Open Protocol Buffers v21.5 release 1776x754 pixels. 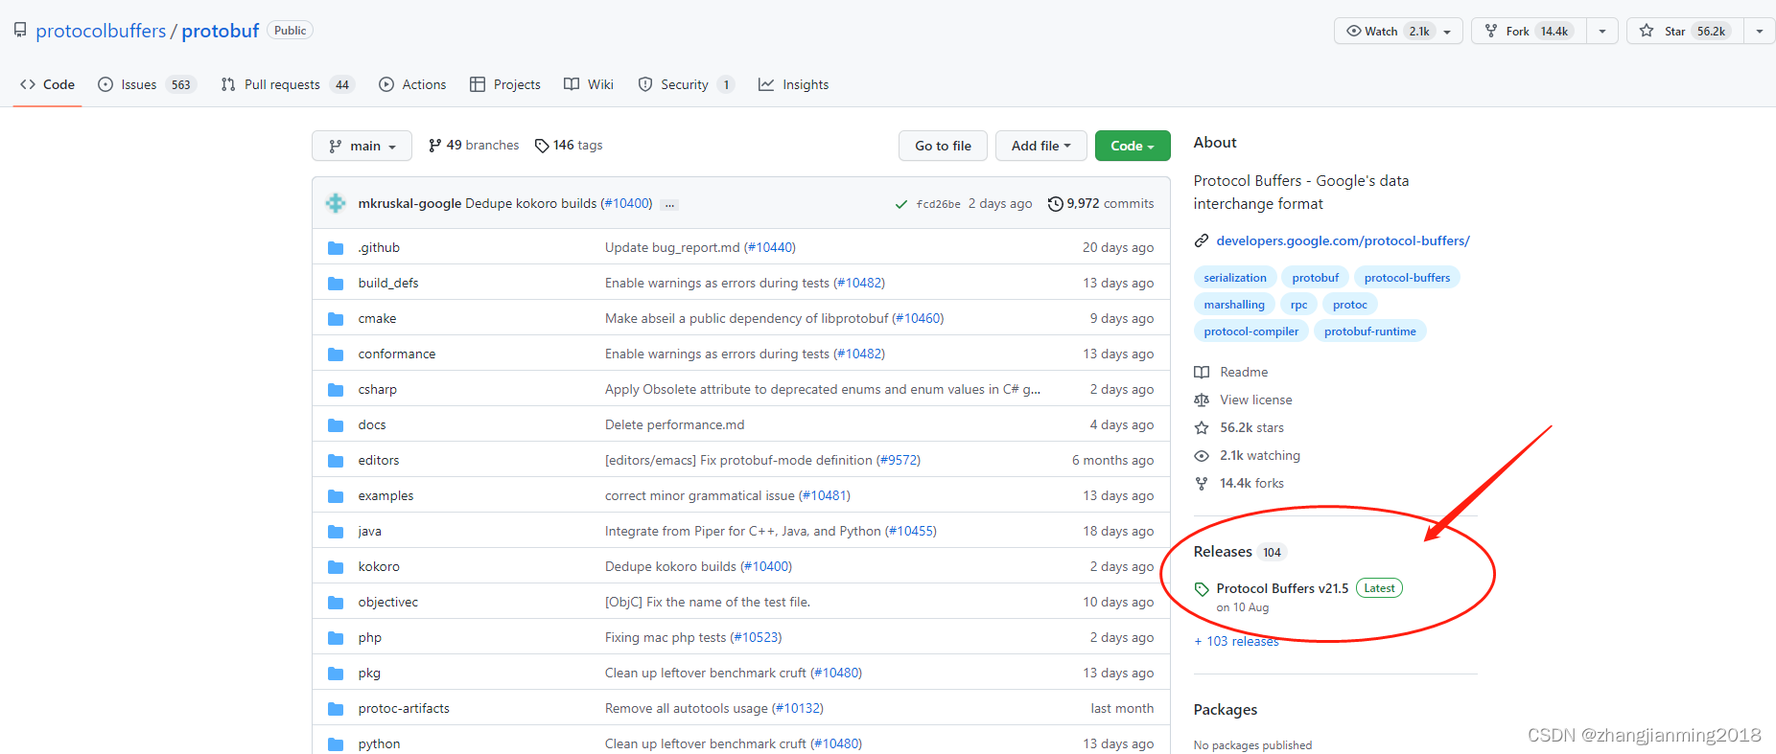coord(1282,588)
